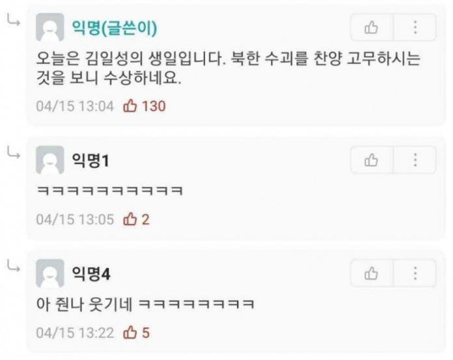Click the comment text about 김일성의 생일

coord(228,68)
